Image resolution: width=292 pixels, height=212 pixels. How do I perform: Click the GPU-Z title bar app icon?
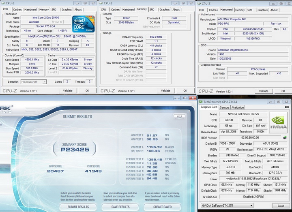point(201,102)
